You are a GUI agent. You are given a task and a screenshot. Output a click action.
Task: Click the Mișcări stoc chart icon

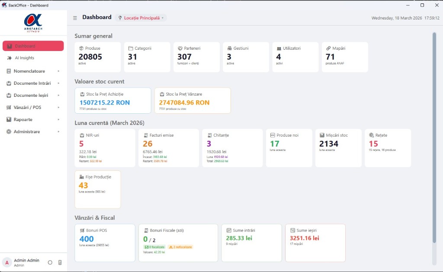322,135
